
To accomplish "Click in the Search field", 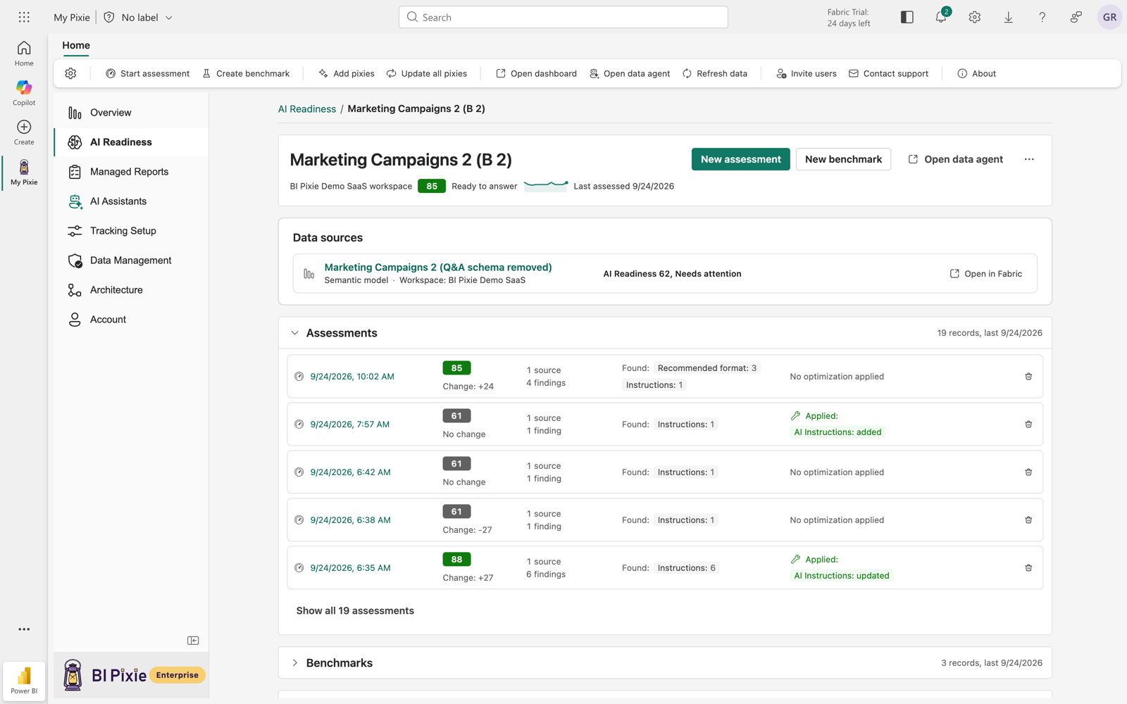I will [x=563, y=17].
